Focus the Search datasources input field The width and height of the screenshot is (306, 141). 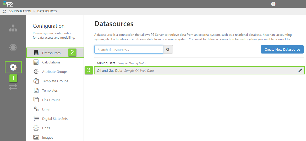coord(128,49)
